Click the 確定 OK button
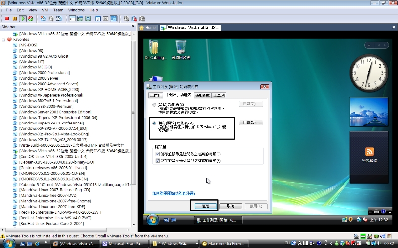The height and width of the screenshot is (248, 398). pos(205,206)
